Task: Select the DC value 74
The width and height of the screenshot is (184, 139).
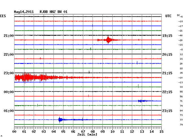Action: [x=181, y=106]
